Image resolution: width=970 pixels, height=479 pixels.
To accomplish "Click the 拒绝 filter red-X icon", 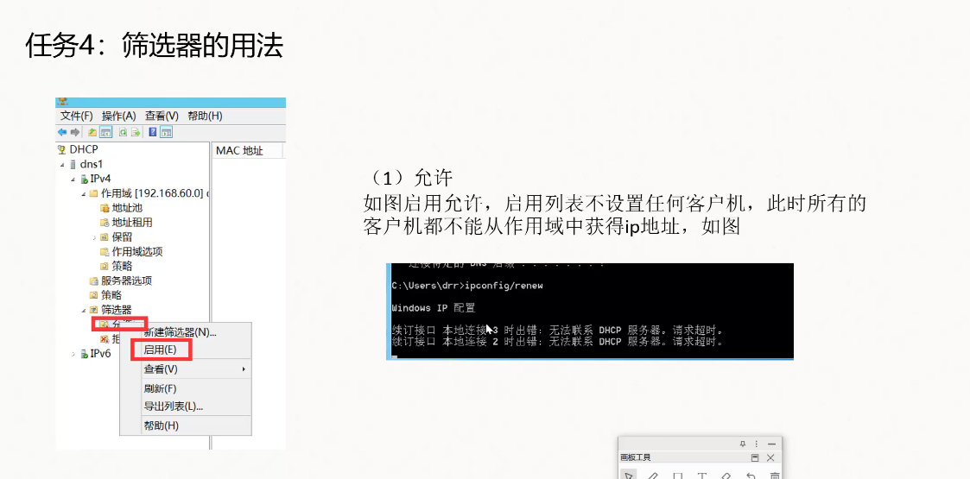I will click(x=104, y=338).
